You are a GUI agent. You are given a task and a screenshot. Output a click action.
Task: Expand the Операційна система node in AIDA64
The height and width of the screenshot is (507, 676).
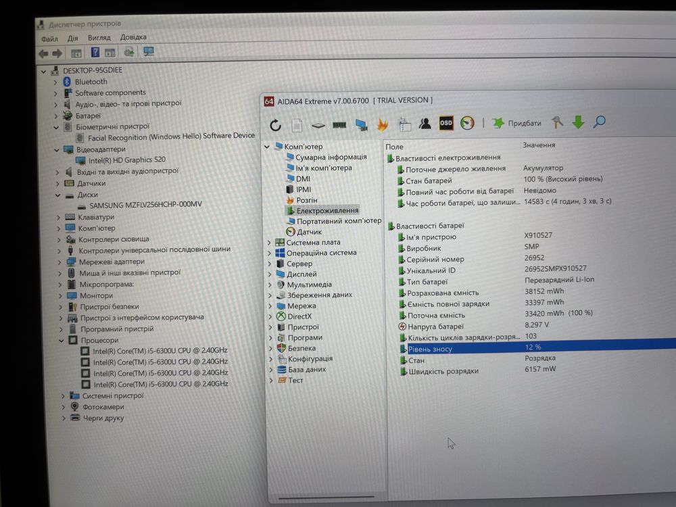[270, 253]
